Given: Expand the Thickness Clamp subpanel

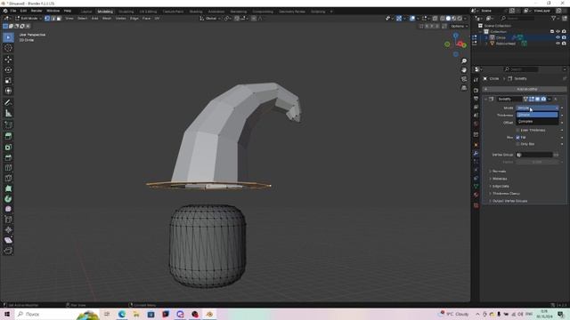Looking at the screenshot, I should pyautogui.click(x=506, y=194).
